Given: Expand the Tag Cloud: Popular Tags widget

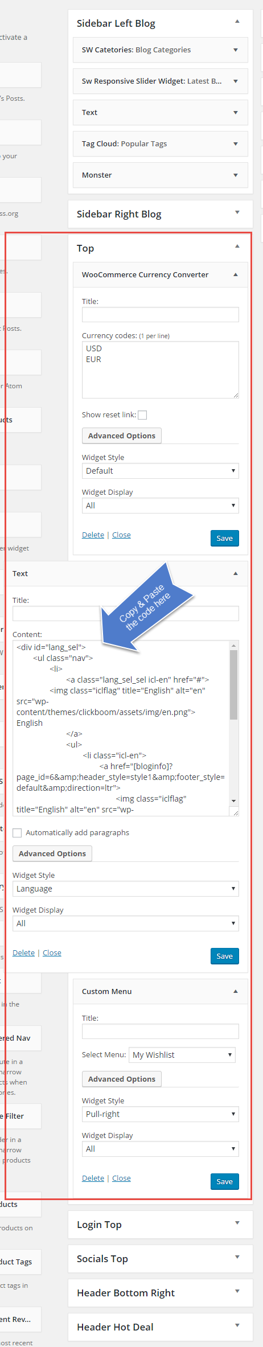Looking at the screenshot, I should [236, 144].
